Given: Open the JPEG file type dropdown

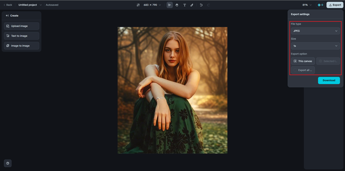Looking at the screenshot, I should click(x=315, y=31).
